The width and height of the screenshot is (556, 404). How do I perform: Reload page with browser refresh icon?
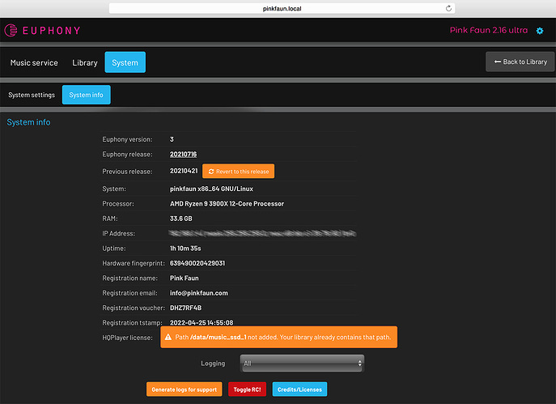pos(448,9)
